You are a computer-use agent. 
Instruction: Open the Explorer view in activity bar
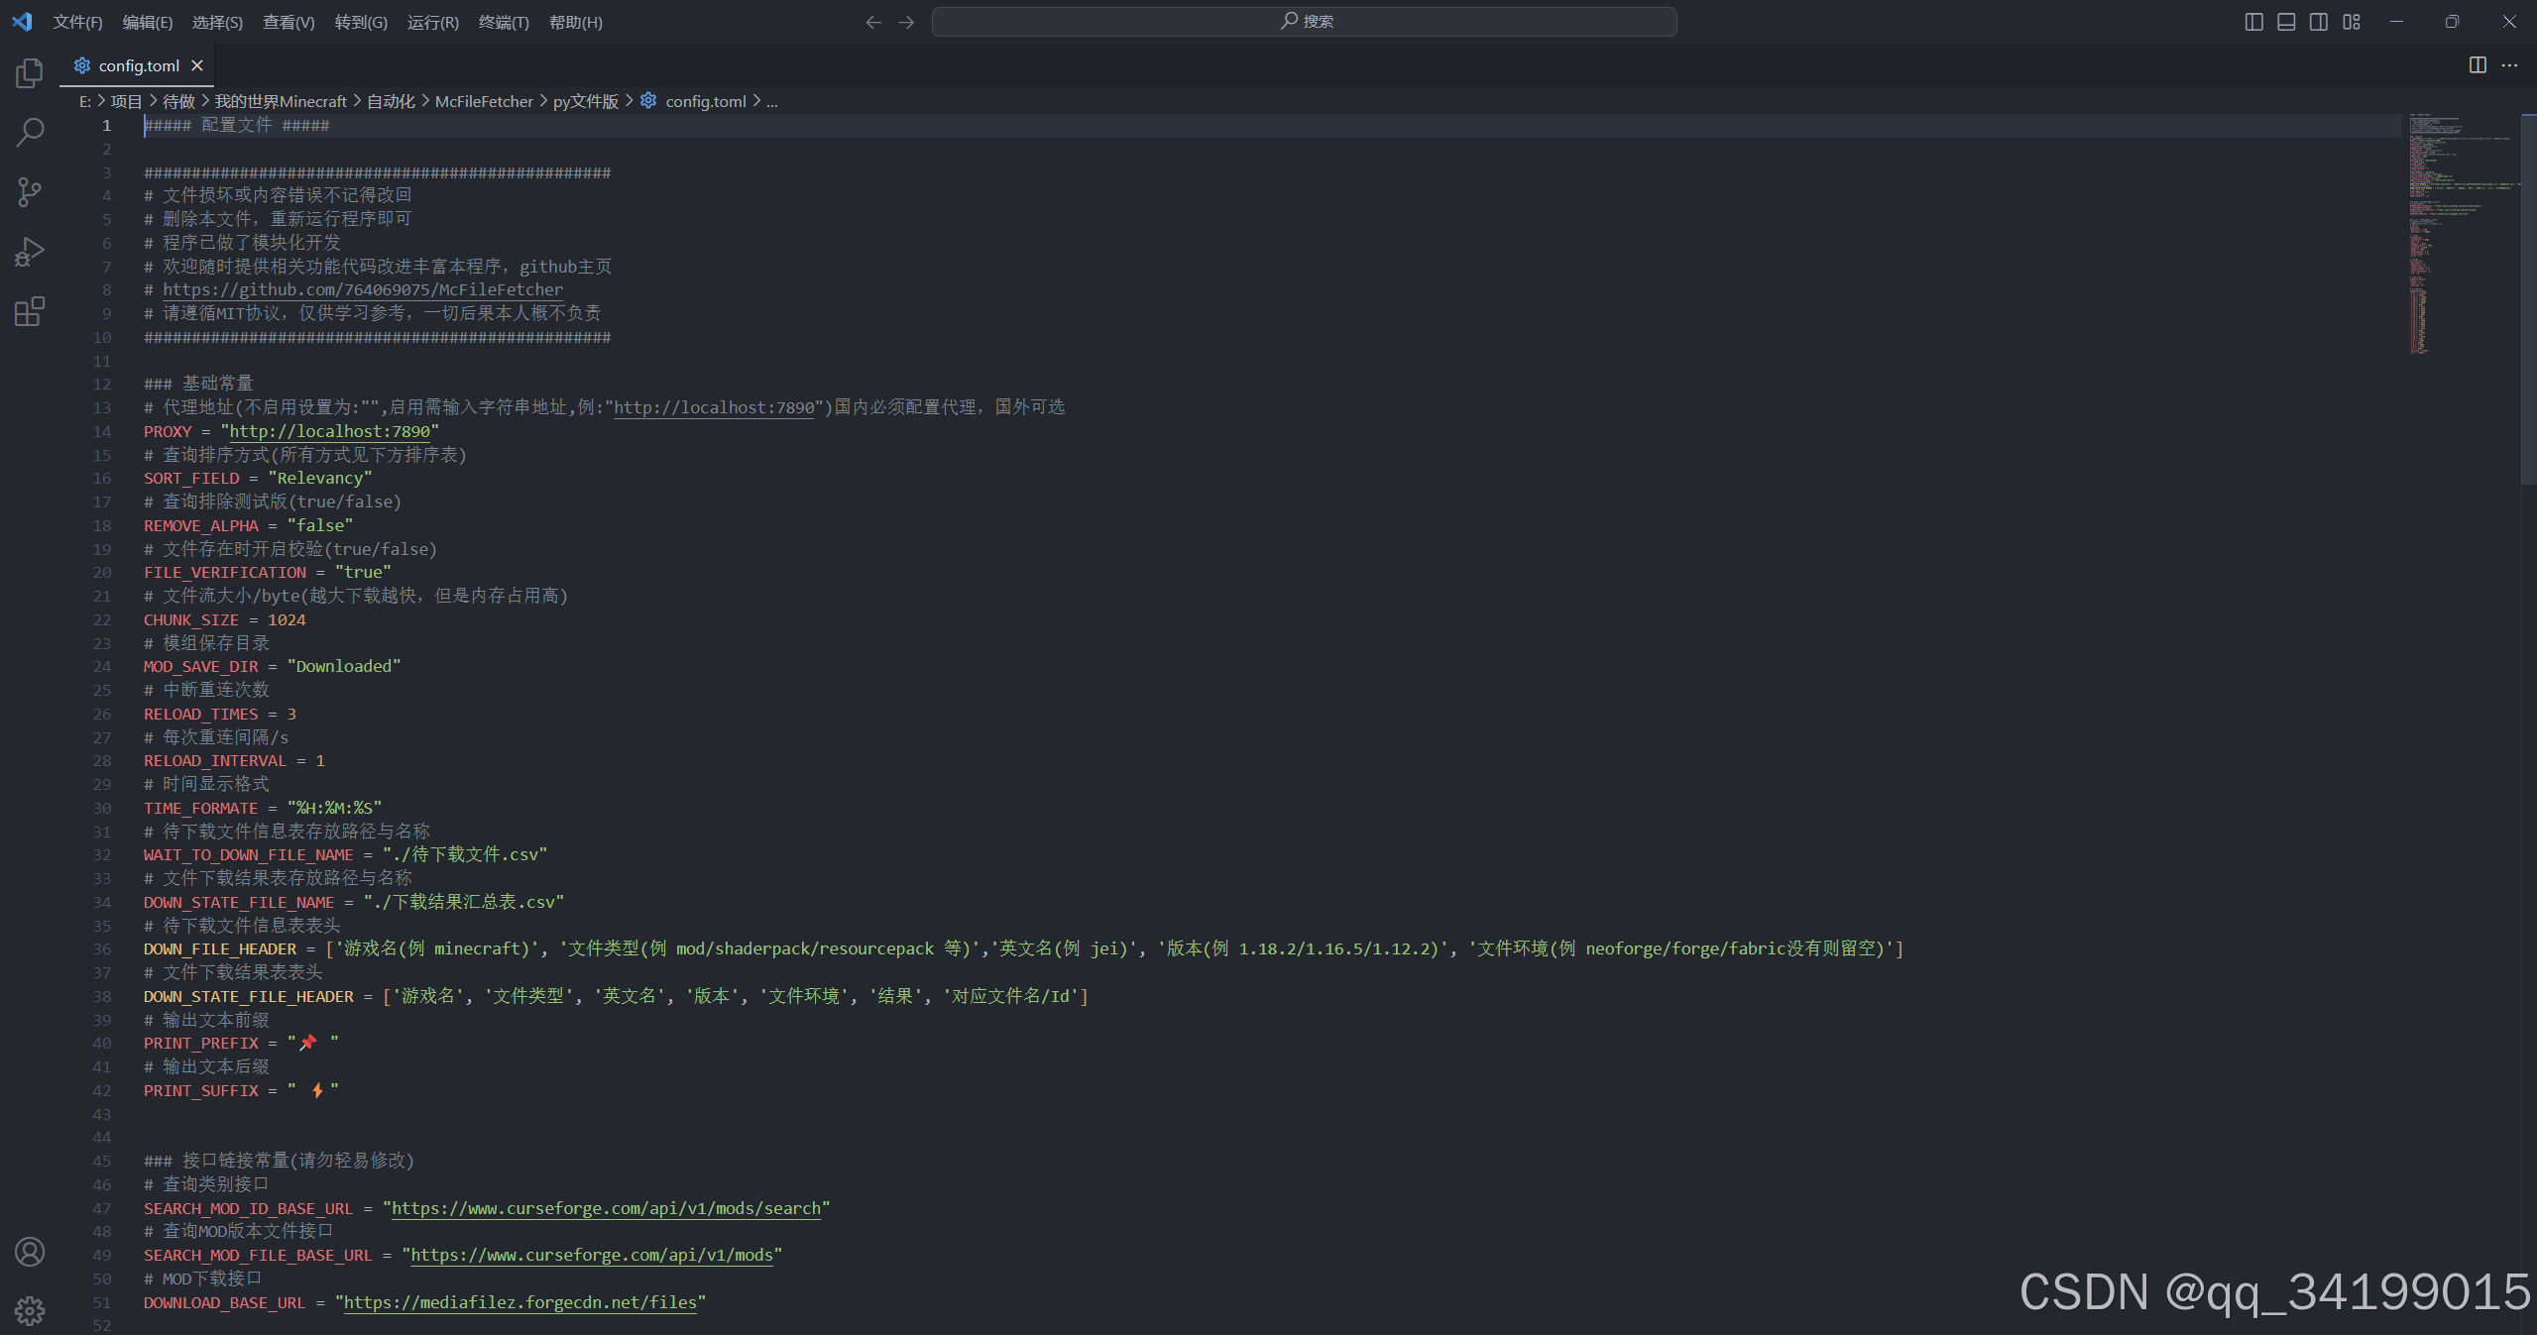click(30, 73)
